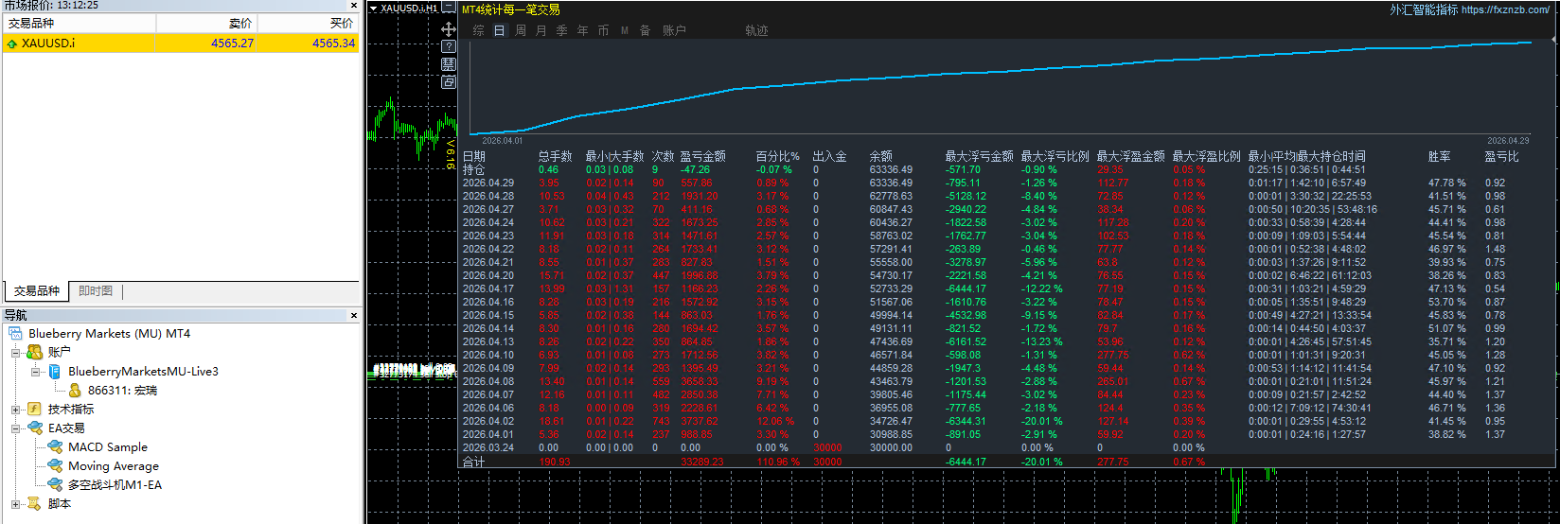The height and width of the screenshot is (524, 1560).
Task: Expand the 技术指标 tree node
Action: (x=16, y=410)
